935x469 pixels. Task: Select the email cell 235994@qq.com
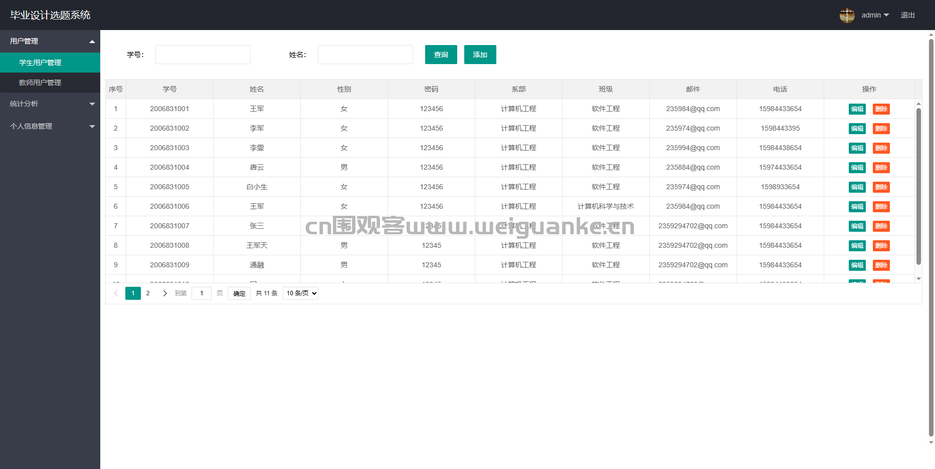point(693,148)
